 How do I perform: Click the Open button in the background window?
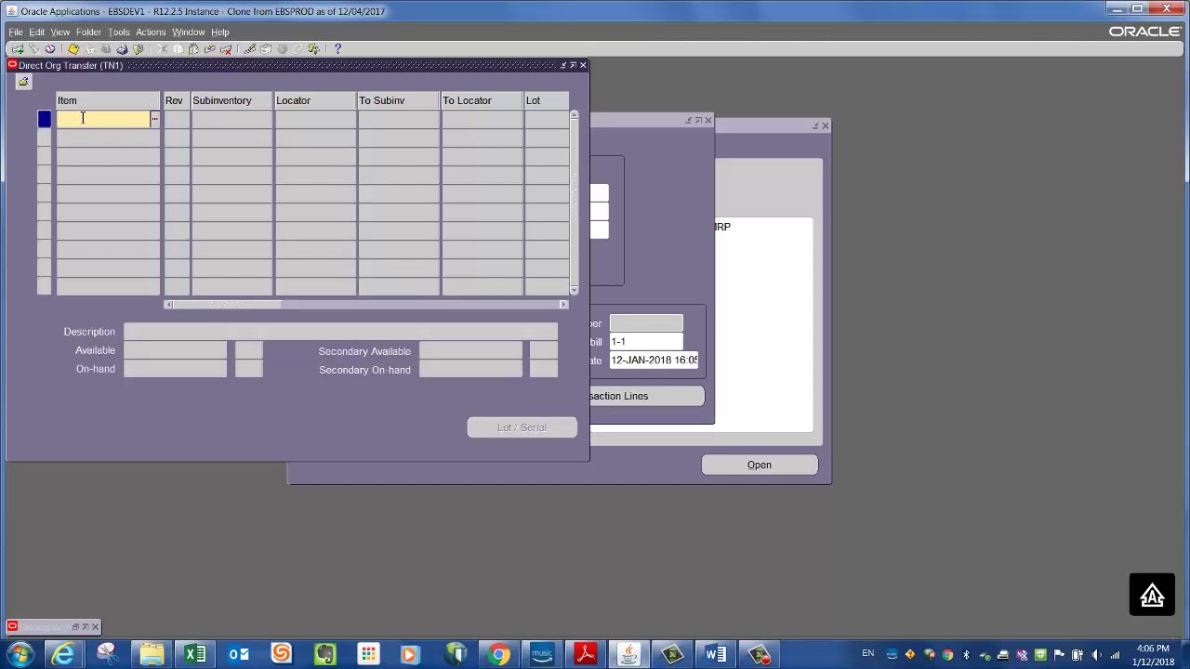(760, 465)
